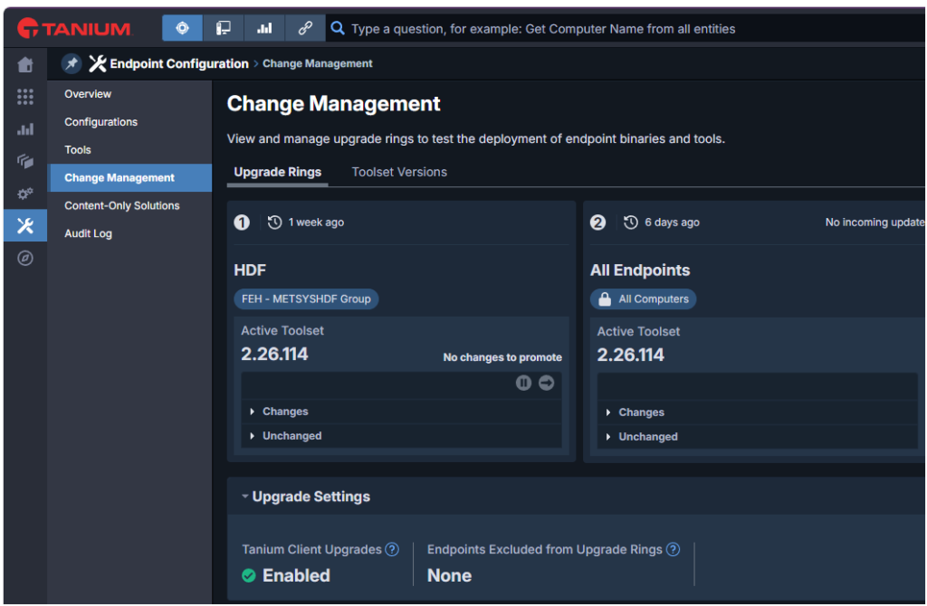Image resolution: width=927 pixels, height=606 pixels.
Task: Click the home icon in left sidebar
Action: tap(25, 65)
